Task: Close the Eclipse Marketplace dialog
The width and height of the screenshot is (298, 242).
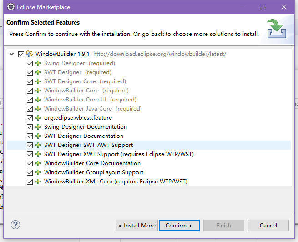Action: (284, 7)
